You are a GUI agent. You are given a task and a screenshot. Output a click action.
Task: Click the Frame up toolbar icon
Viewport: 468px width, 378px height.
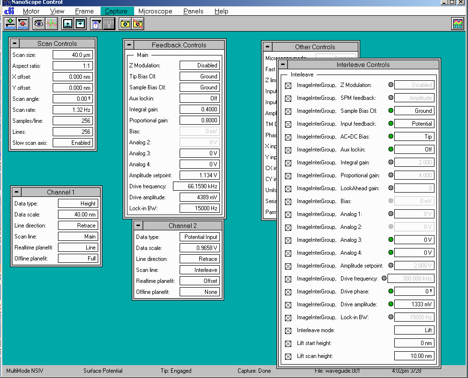pos(68,24)
